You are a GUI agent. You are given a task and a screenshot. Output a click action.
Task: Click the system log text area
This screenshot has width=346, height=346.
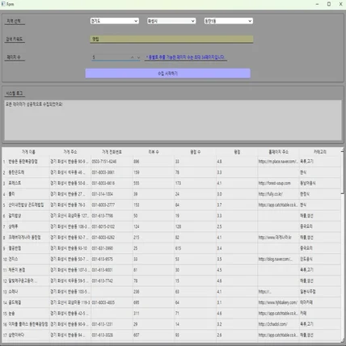pyautogui.click(x=173, y=120)
